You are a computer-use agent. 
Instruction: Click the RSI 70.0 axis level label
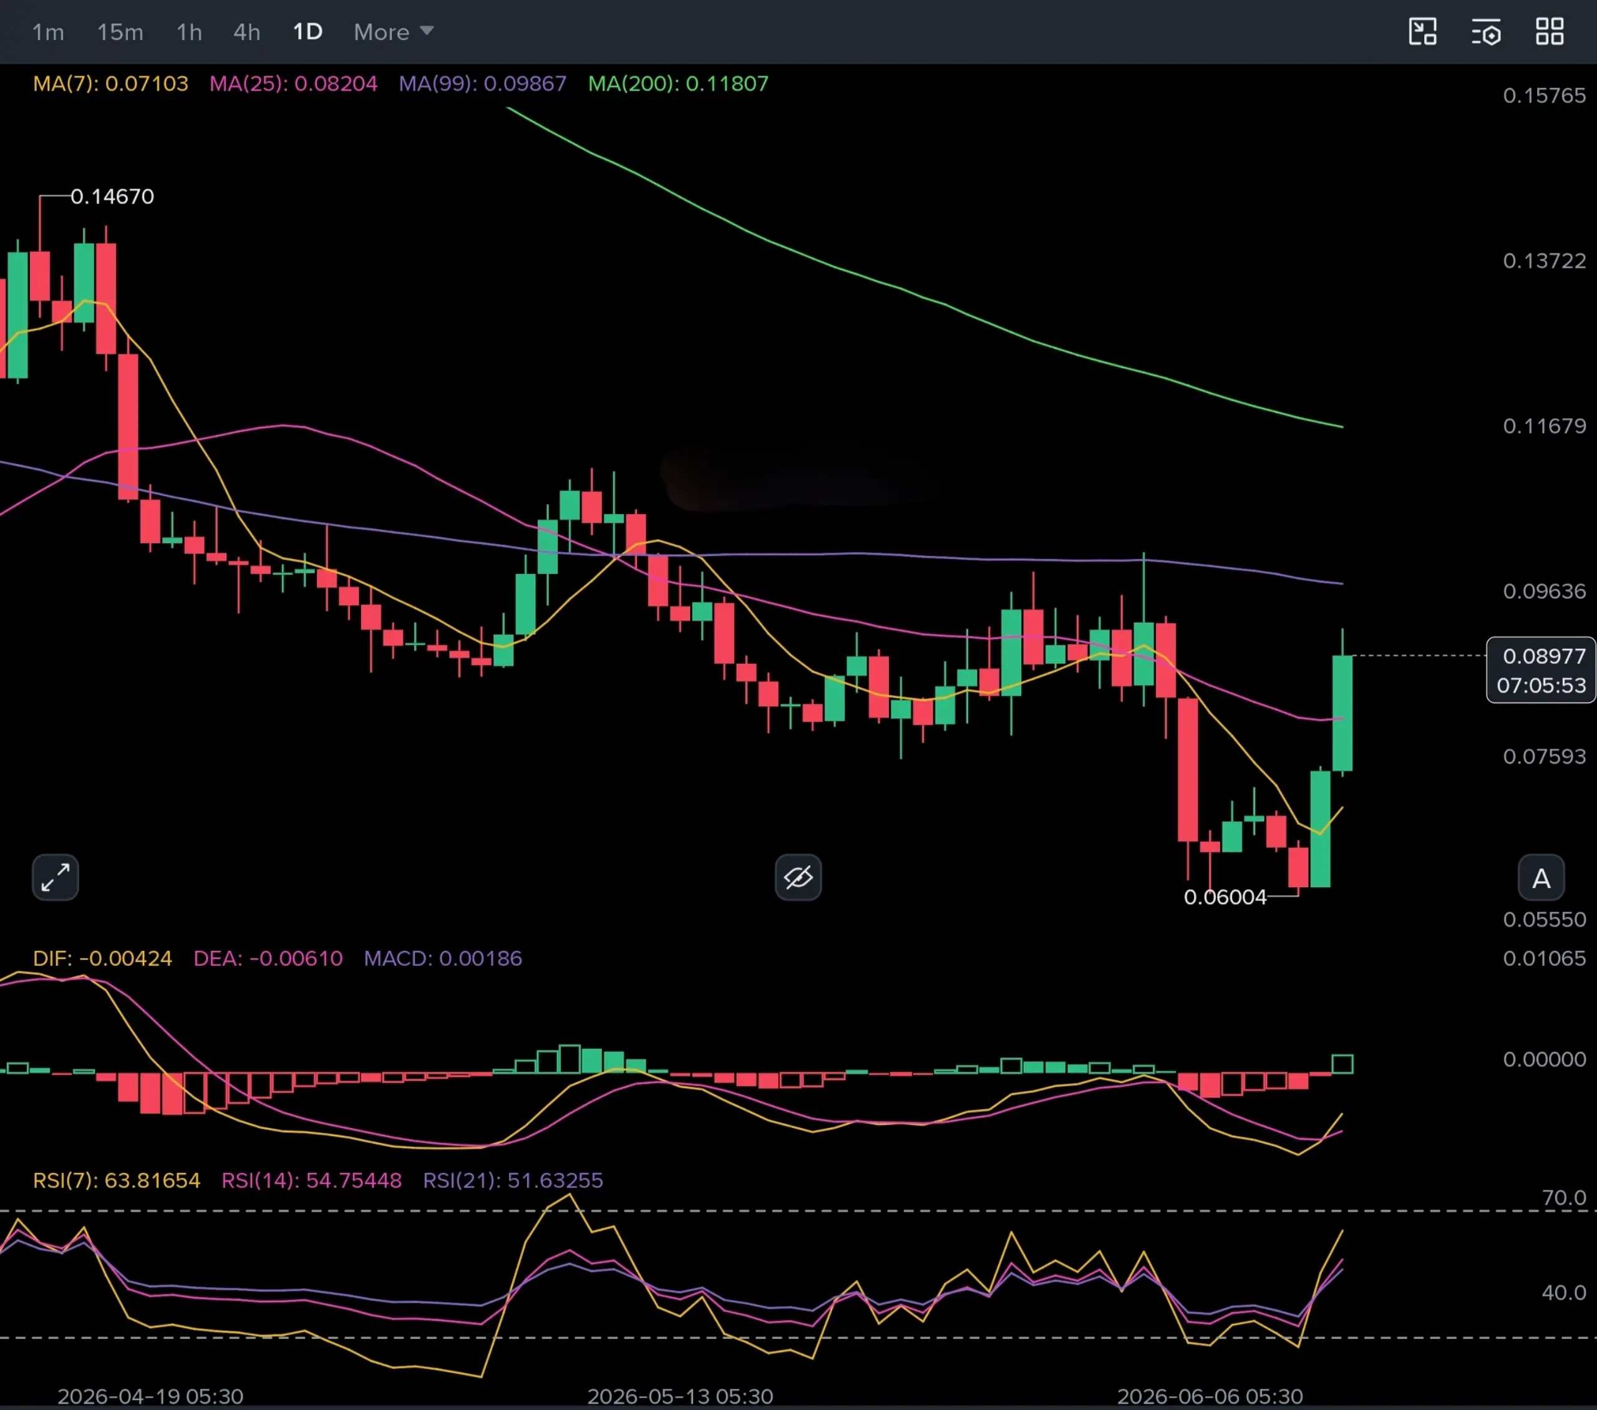pyautogui.click(x=1563, y=1197)
